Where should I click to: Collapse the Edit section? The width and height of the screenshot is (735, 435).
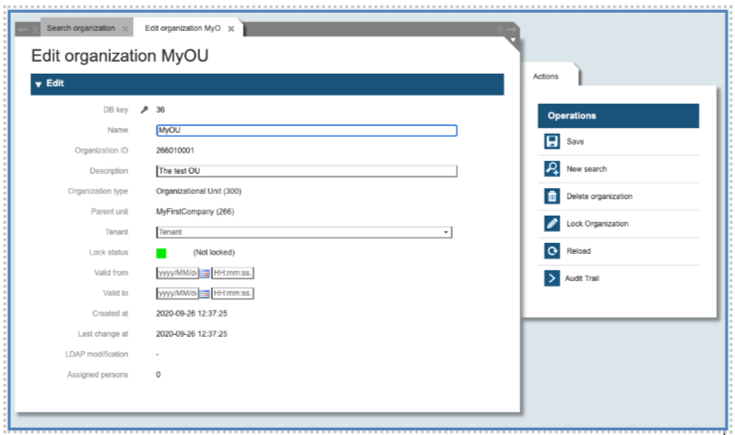pyautogui.click(x=38, y=84)
